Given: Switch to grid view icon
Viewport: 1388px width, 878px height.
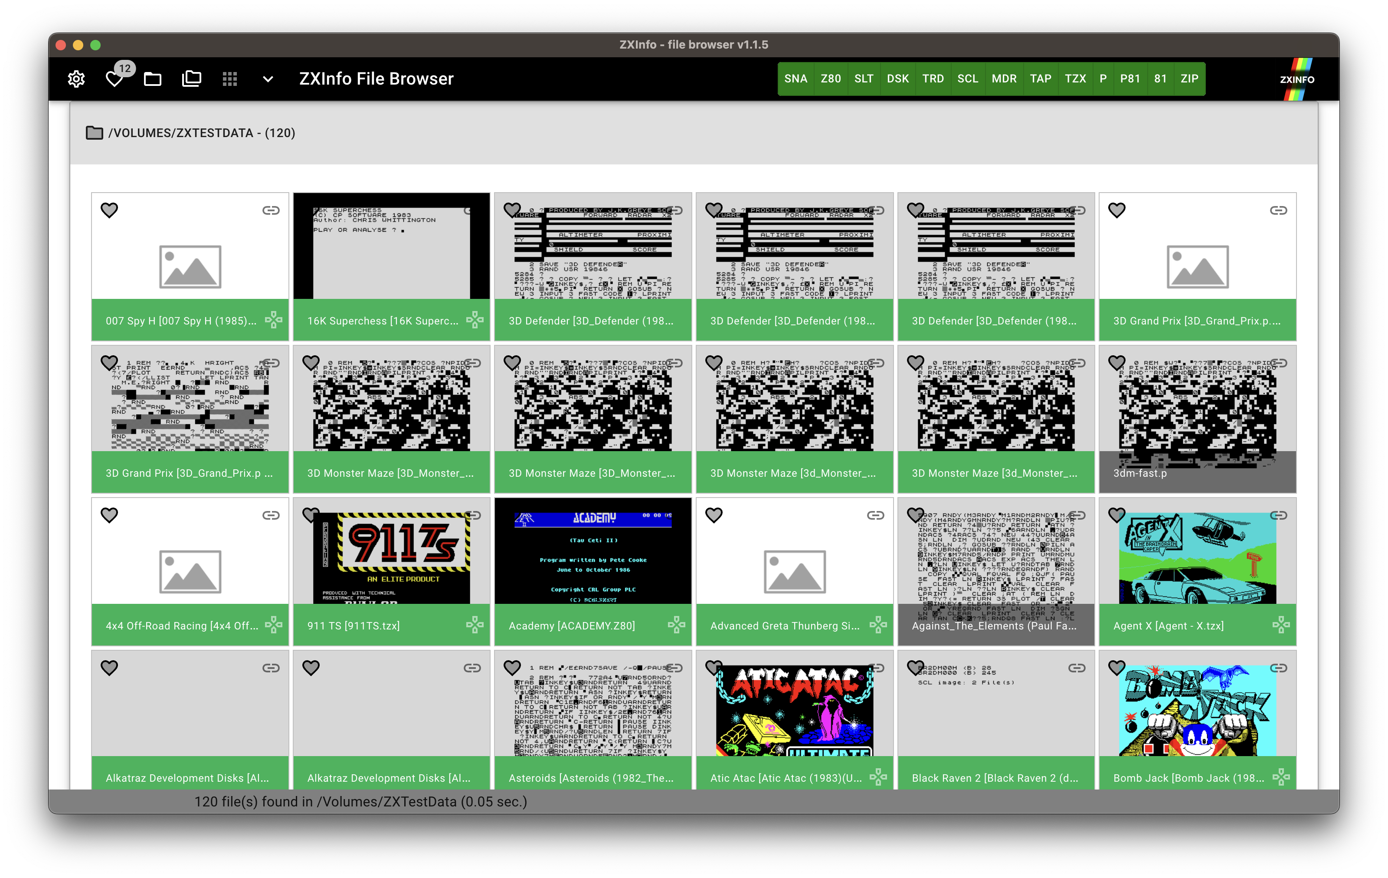Looking at the screenshot, I should point(230,79).
